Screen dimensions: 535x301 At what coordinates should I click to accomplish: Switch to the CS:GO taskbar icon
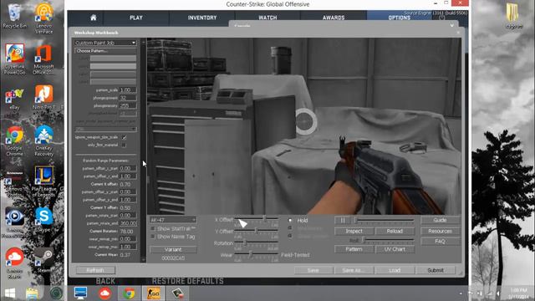point(153,293)
